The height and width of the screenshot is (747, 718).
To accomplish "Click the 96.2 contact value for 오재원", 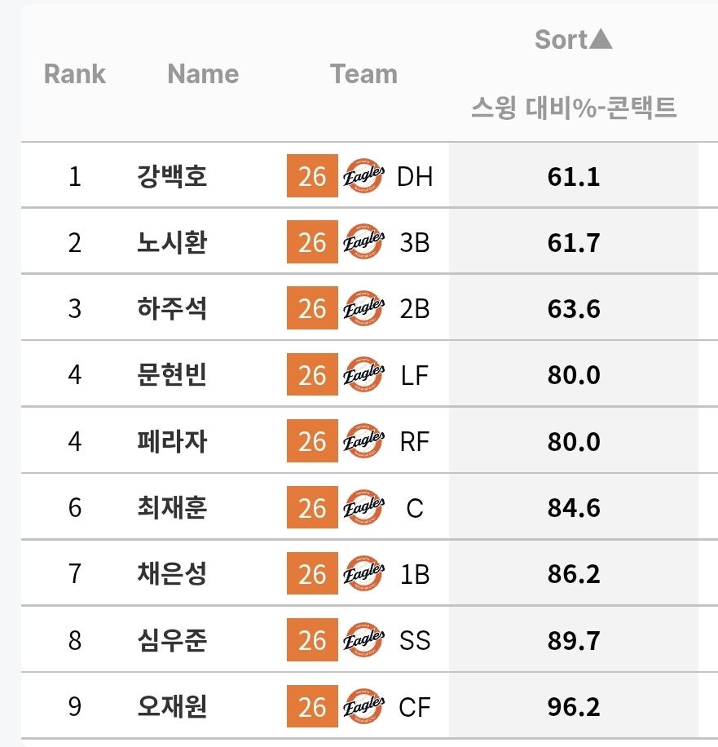I will point(574,707).
